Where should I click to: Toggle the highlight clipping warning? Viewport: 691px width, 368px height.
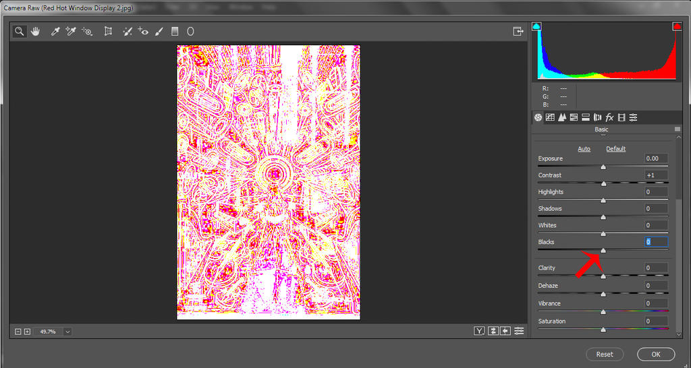(x=677, y=26)
